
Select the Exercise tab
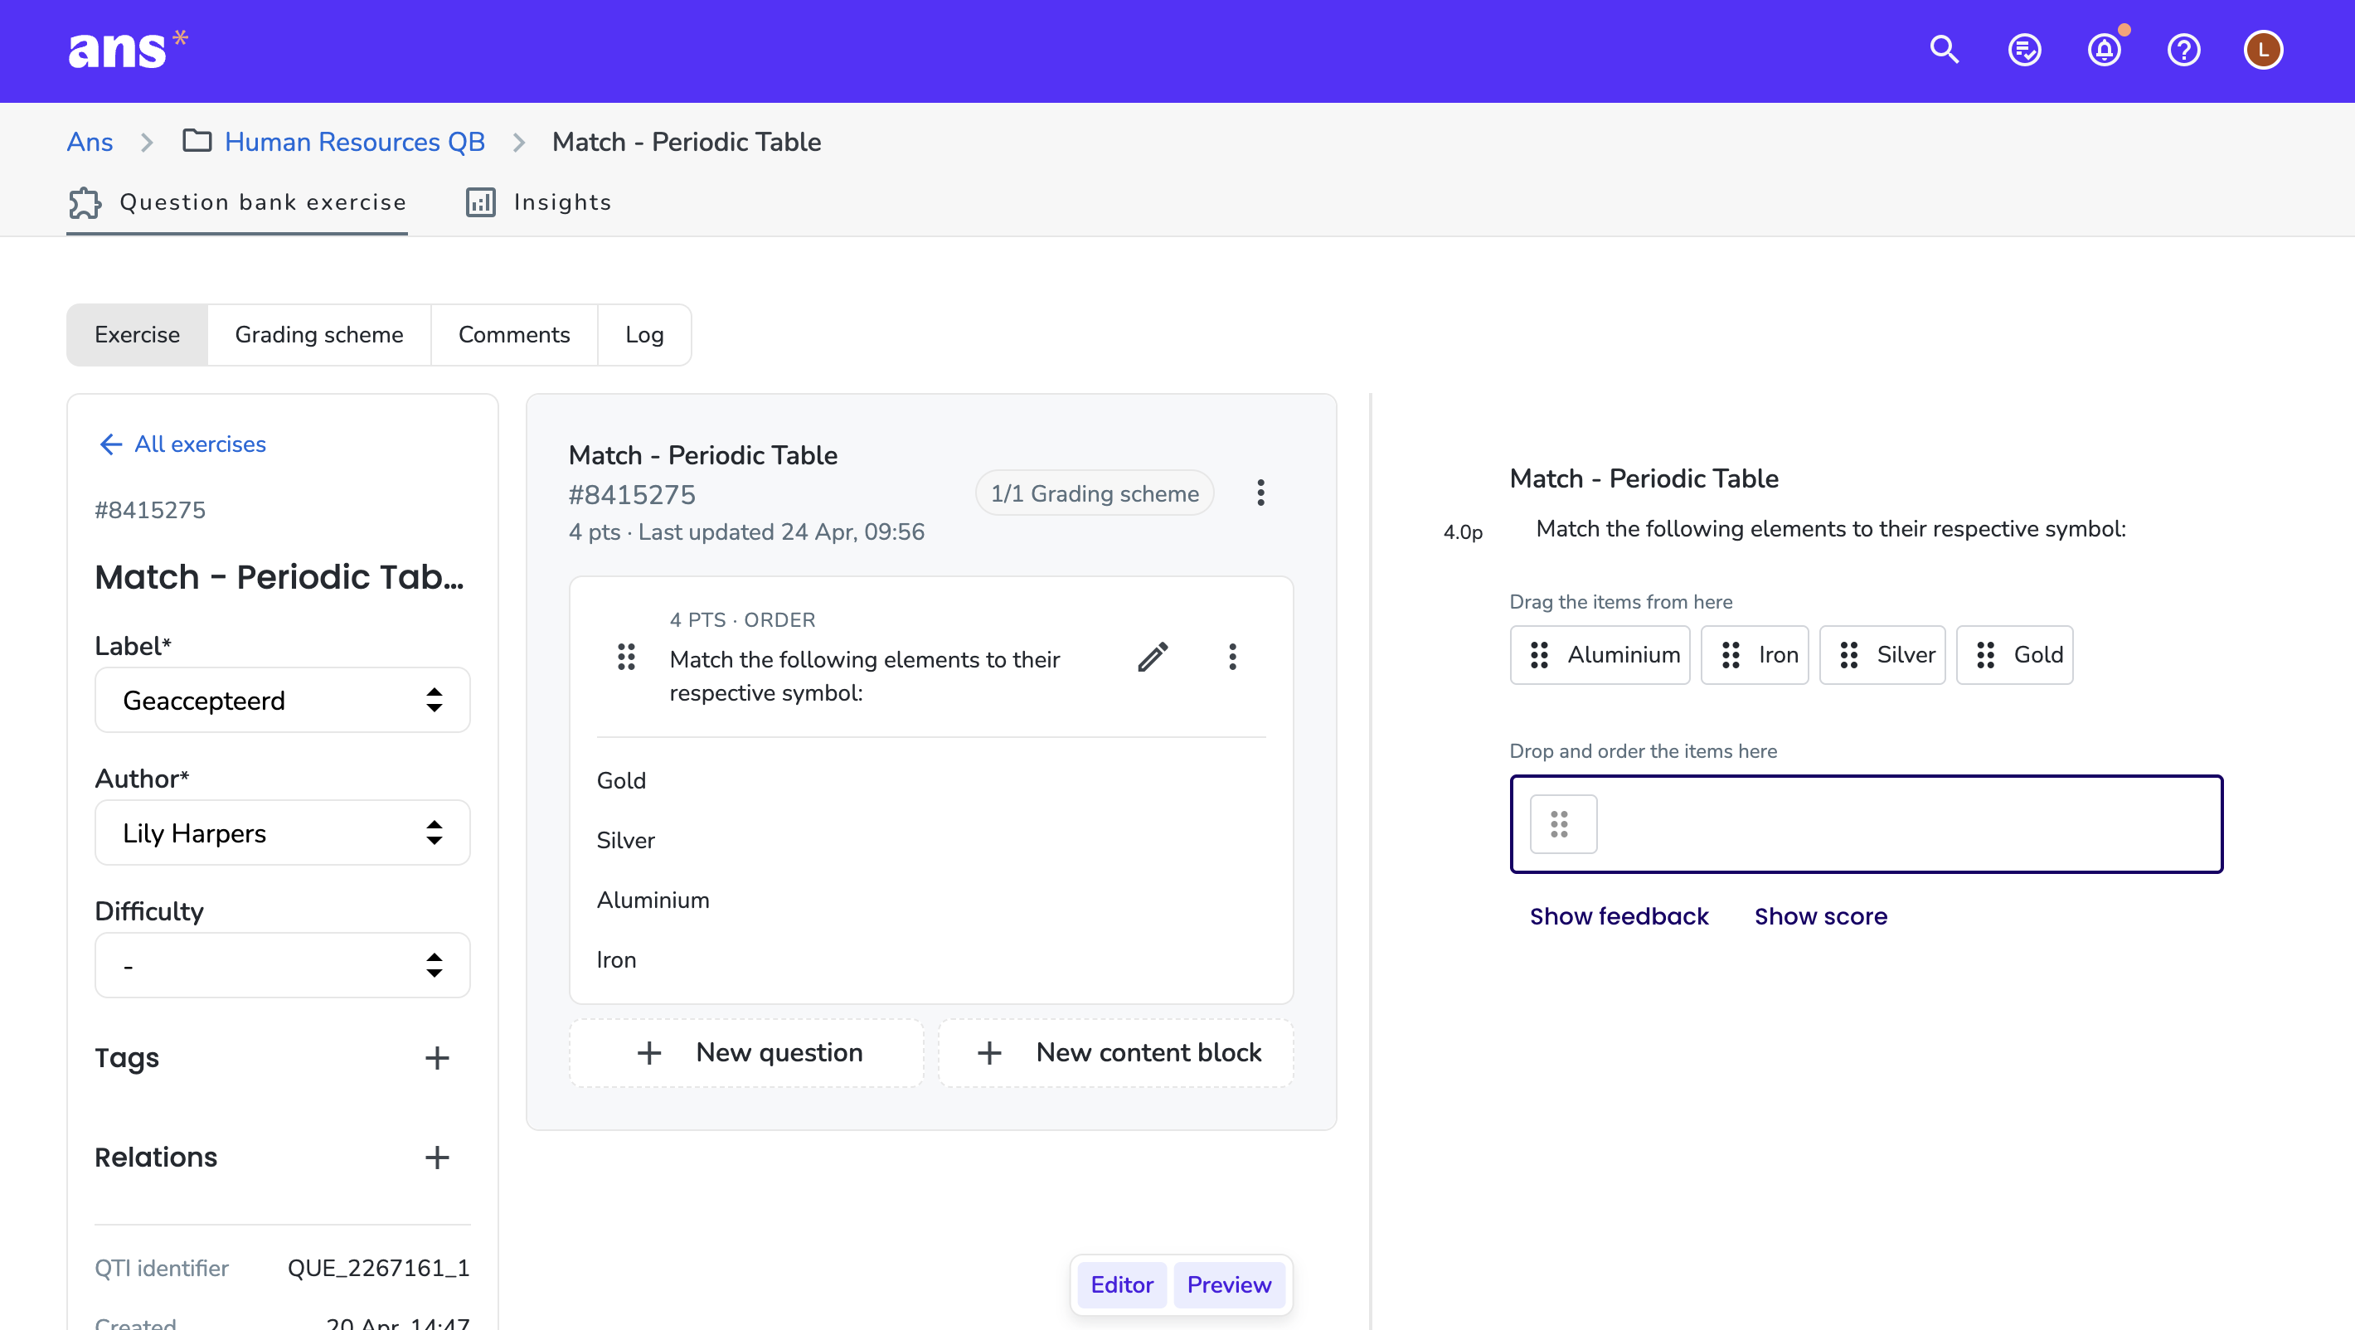click(x=137, y=336)
